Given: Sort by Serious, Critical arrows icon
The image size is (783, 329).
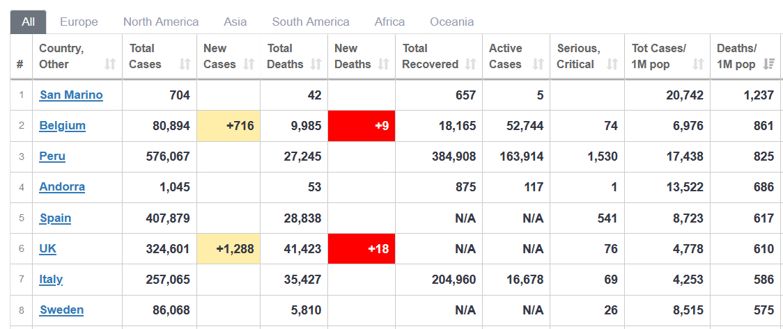Looking at the screenshot, I should pos(612,65).
